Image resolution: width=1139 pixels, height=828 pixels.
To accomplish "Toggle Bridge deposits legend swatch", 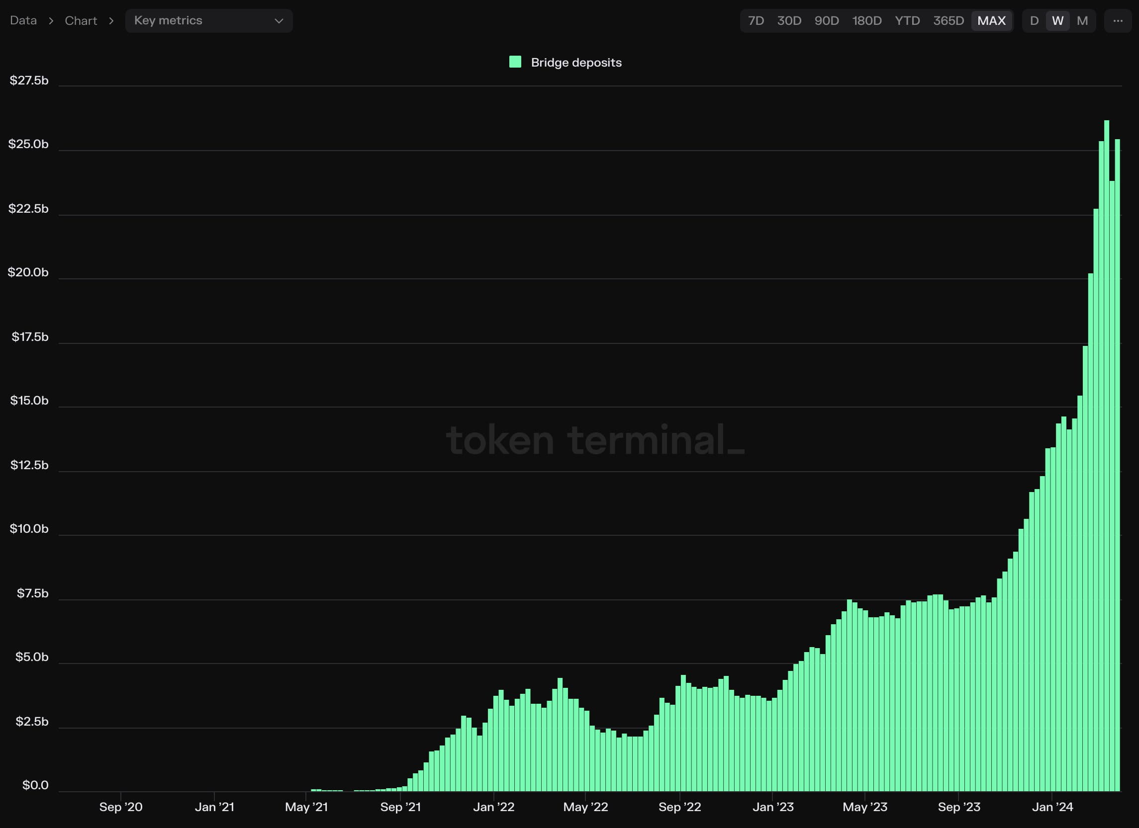I will tap(515, 62).
